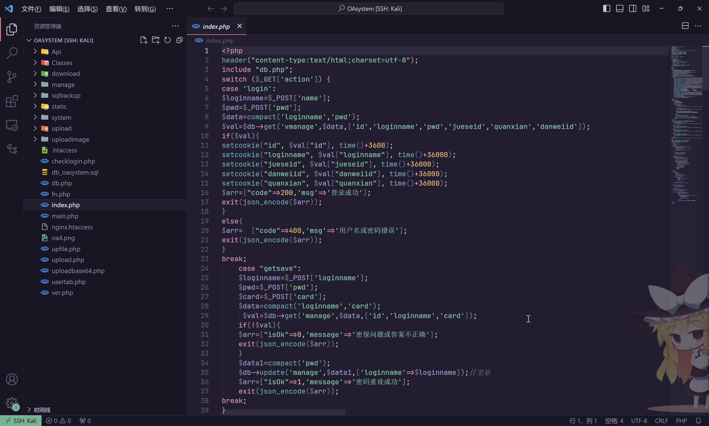This screenshot has width=709, height=426.
Task: Click the SSH: Kali remote indicator
Action: click(x=21, y=421)
